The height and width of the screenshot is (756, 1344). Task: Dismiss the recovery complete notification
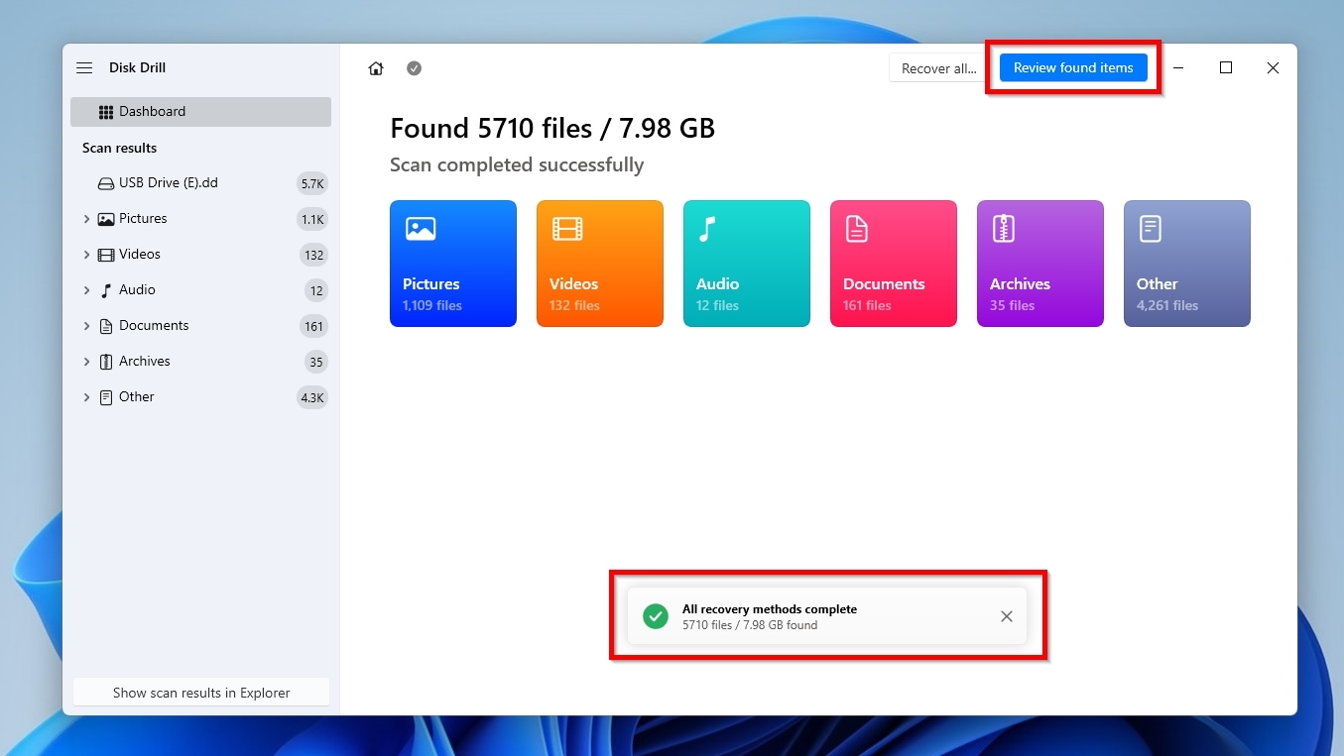1006,616
